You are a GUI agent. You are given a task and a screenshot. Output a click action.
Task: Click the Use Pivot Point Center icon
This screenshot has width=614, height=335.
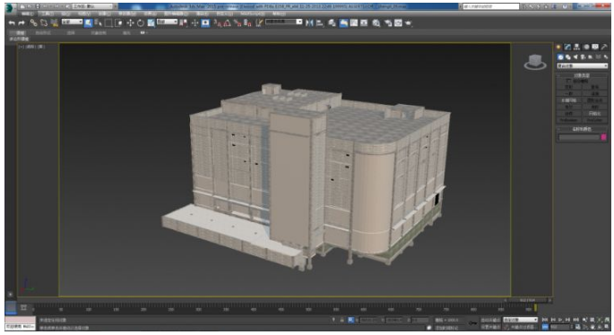point(183,23)
